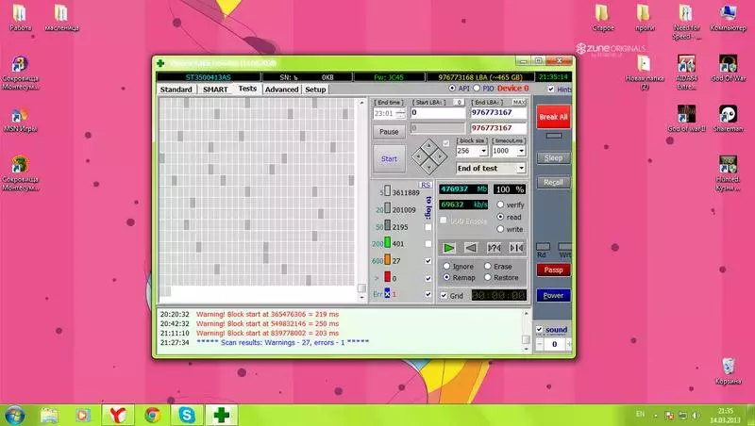755x426 pixels.
Task: Open the Корзина recycle bin
Action: tap(728, 370)
